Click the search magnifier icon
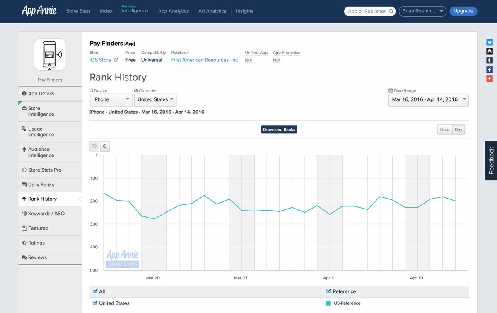The image size is (497, 313). pos(391,11)
